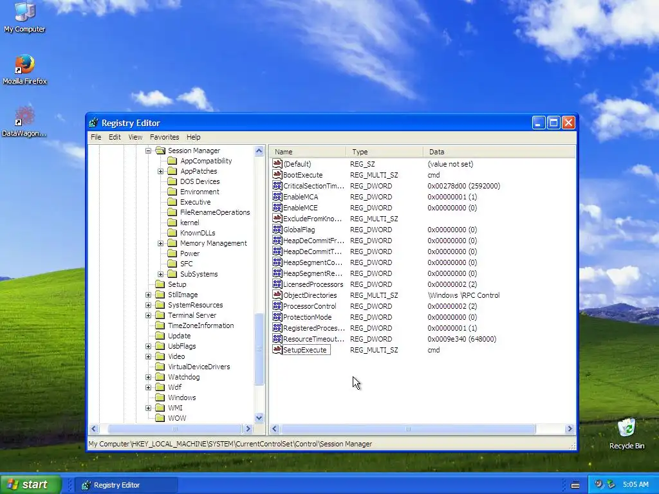Click the Watchdog folder icon
Viewport: 659px width, 494px height.
click(160, 377)
